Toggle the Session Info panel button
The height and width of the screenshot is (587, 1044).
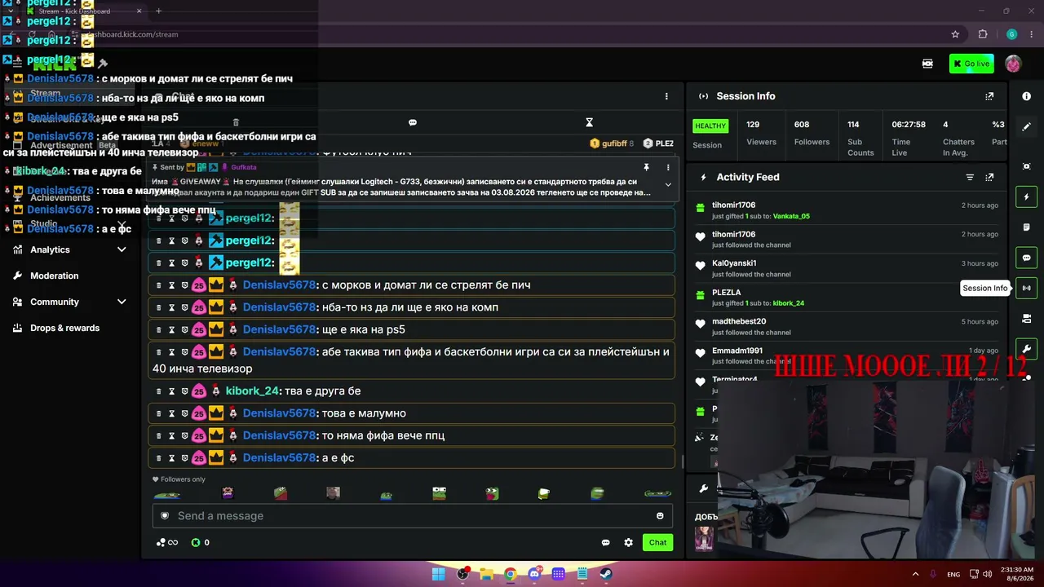(1026, 288)
